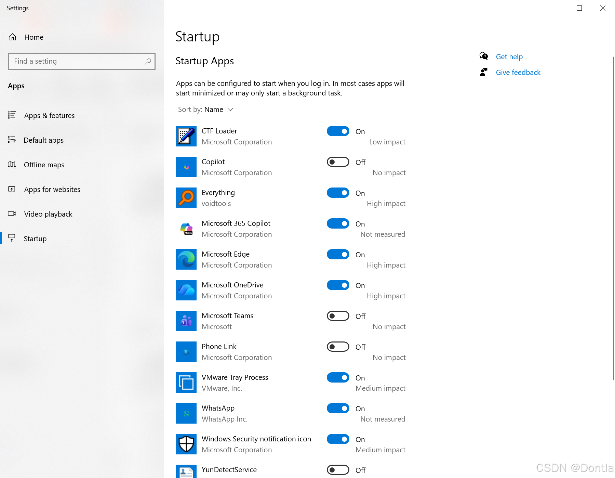Click the Video playback camera icon

(x=12, y=214)
